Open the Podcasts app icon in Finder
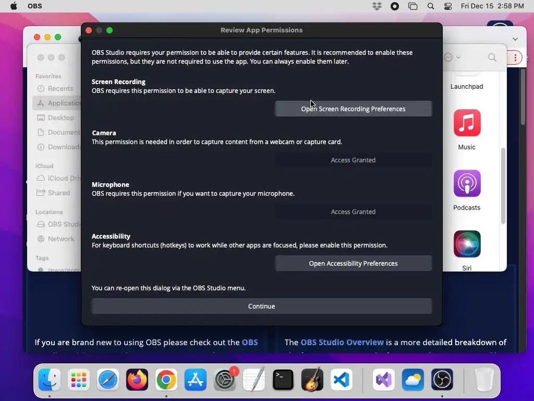 (467, 183)
